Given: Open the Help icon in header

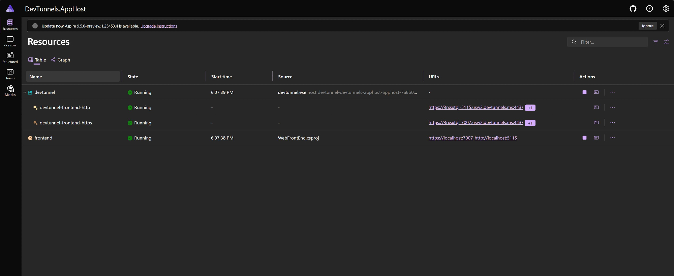Looking at the screenshot, I should click(649, 9).
